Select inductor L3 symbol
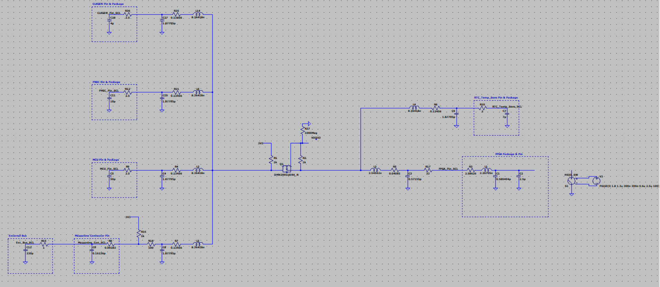 point(375,170)
